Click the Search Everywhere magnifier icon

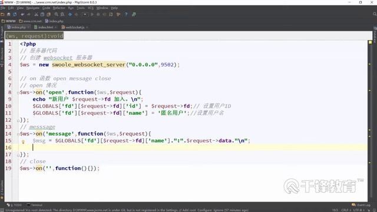click(x=375, y=14)
